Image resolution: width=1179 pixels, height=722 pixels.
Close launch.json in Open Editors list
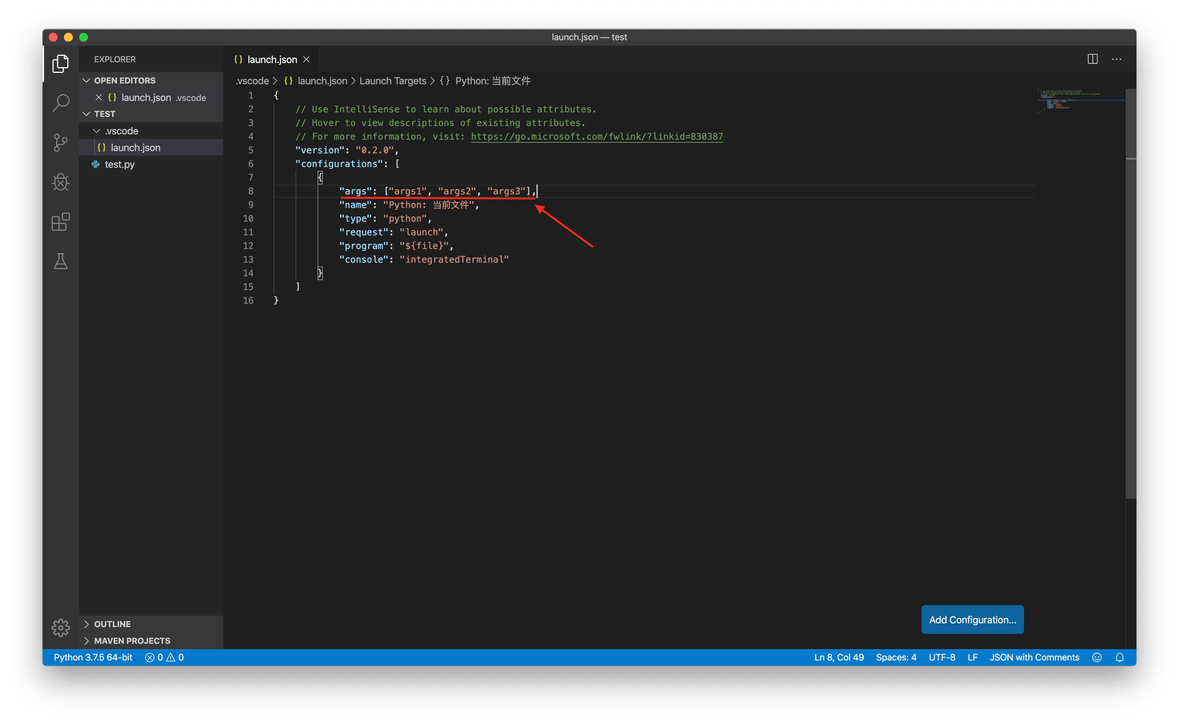(99, 98)
